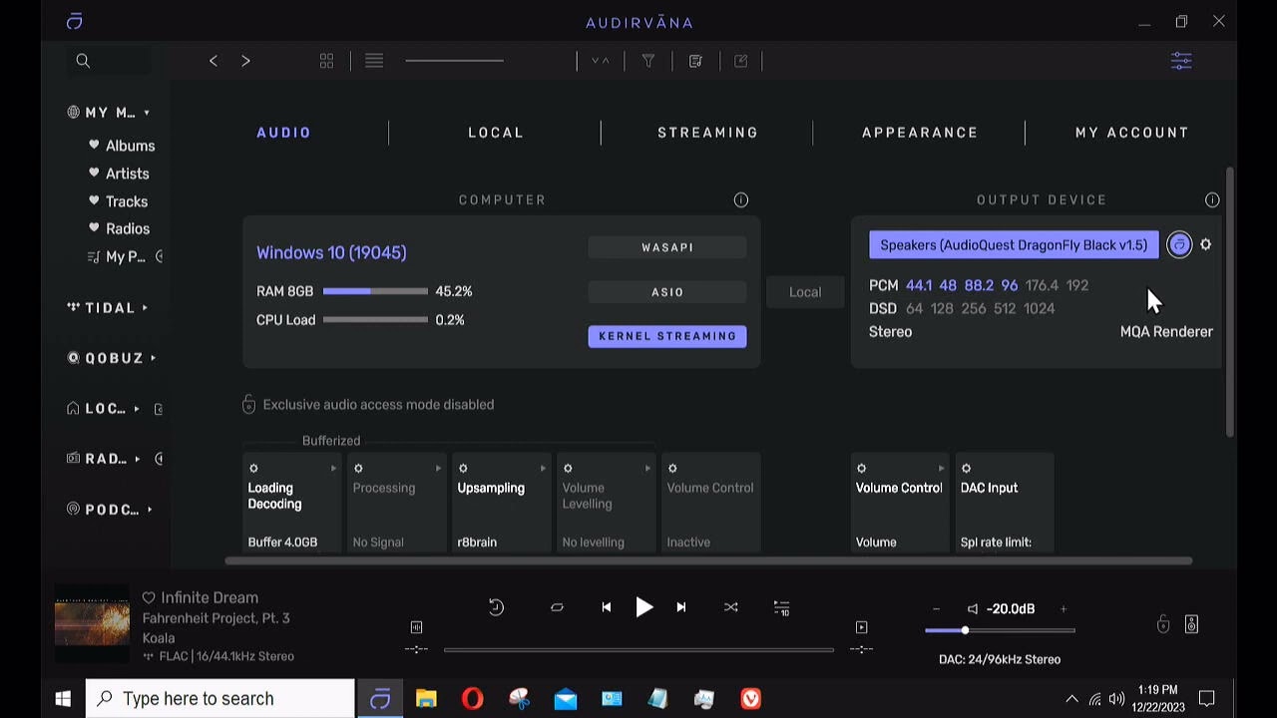Image resolution: width=1277 pixels, height=718 pixels.
Task: Toggle exclusive audio access lock
Action: (x=249, y=404)
